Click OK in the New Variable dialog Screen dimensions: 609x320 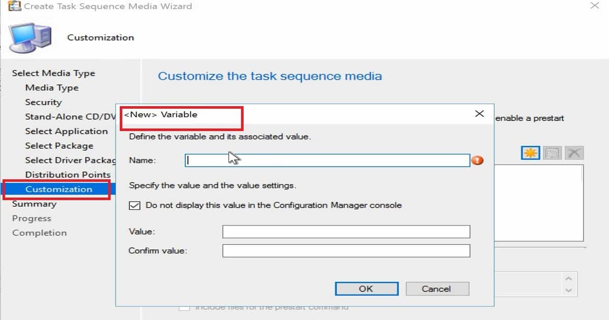pyautogui.click(x=365, y=289)
